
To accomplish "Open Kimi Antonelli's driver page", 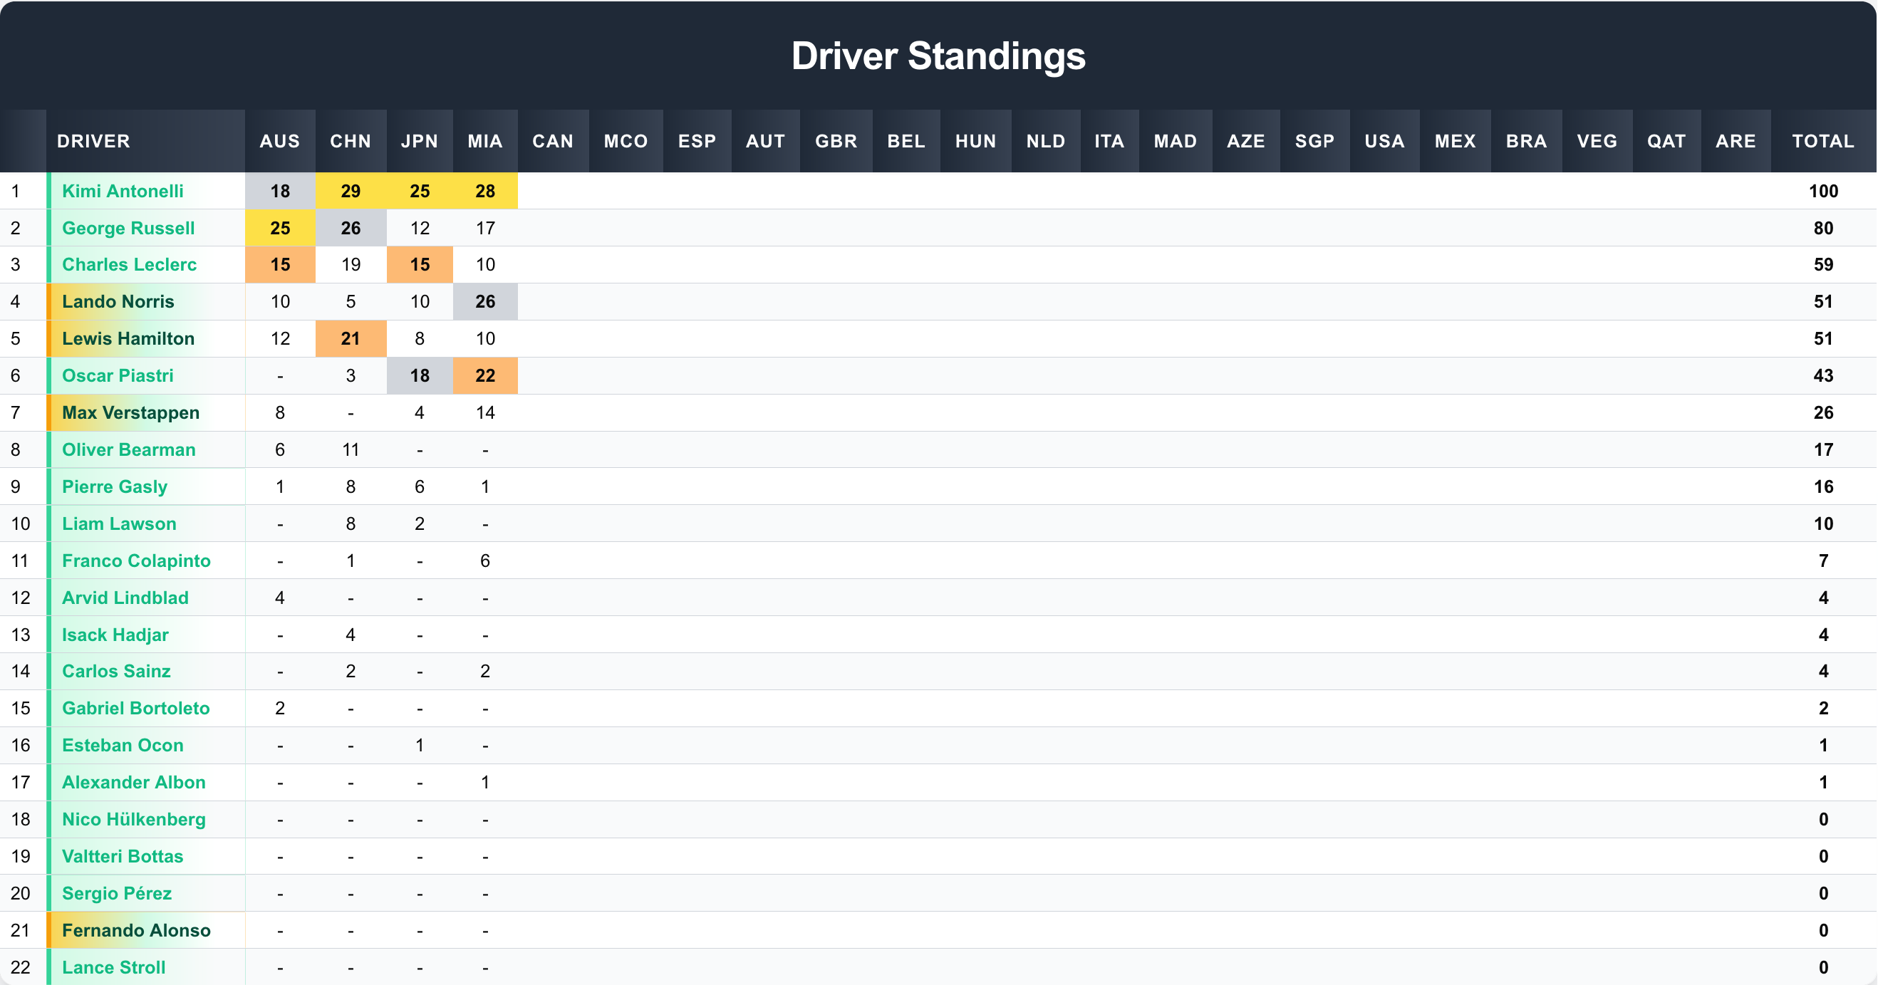I will point(123,191).
